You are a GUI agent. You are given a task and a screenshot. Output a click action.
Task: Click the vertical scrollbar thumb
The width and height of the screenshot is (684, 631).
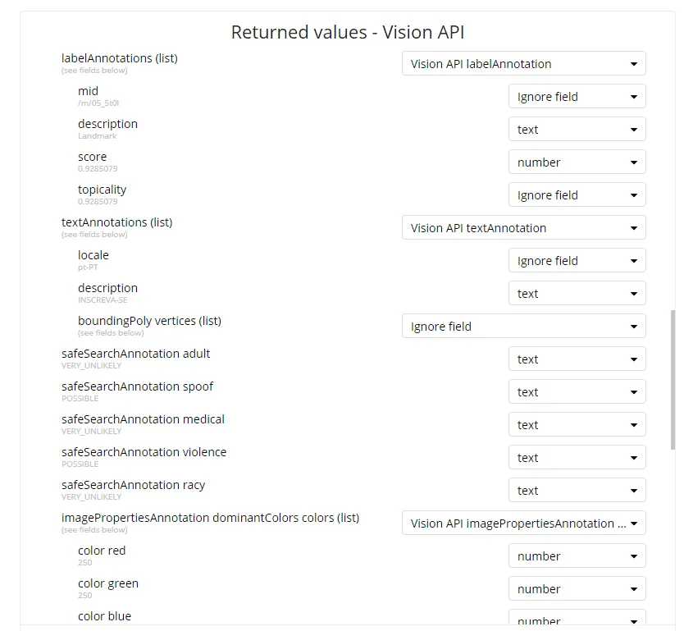point(673,379)
